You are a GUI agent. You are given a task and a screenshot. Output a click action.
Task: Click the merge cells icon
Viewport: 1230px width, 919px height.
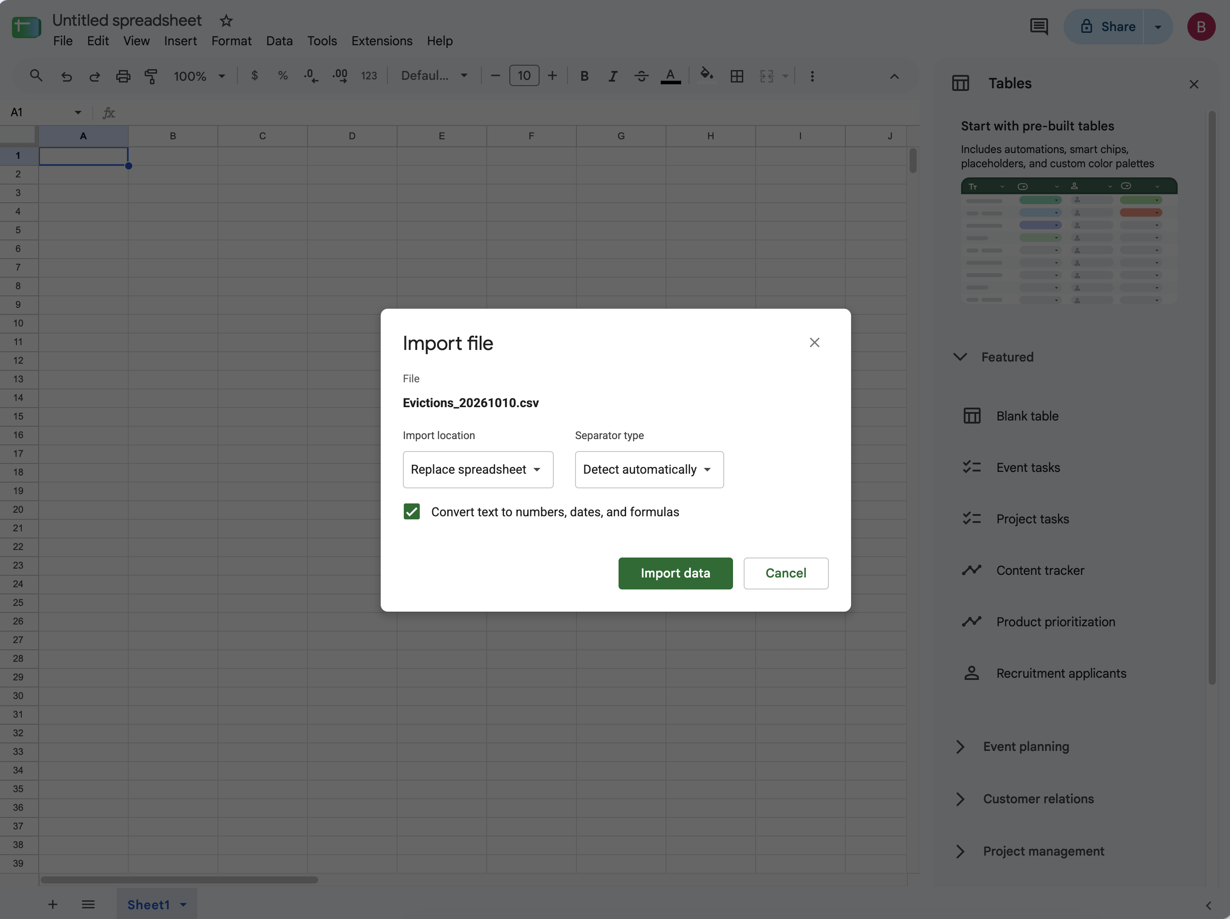tap(767, 76)
